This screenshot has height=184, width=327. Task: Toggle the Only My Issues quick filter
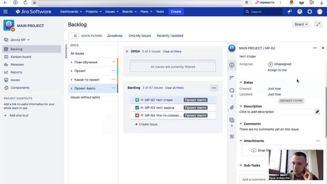pos(139,36)
